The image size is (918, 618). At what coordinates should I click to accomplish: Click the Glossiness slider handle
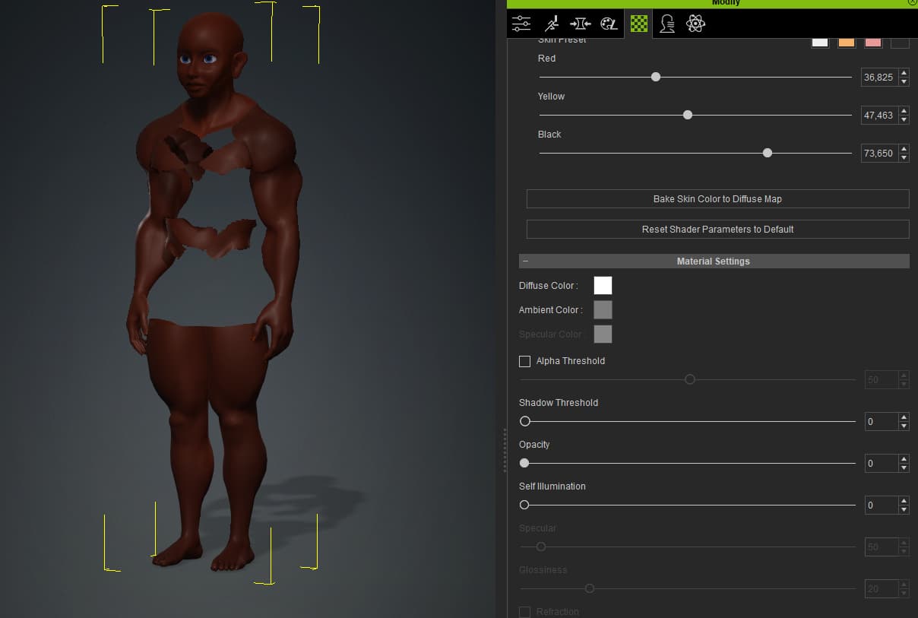(590, 588)
